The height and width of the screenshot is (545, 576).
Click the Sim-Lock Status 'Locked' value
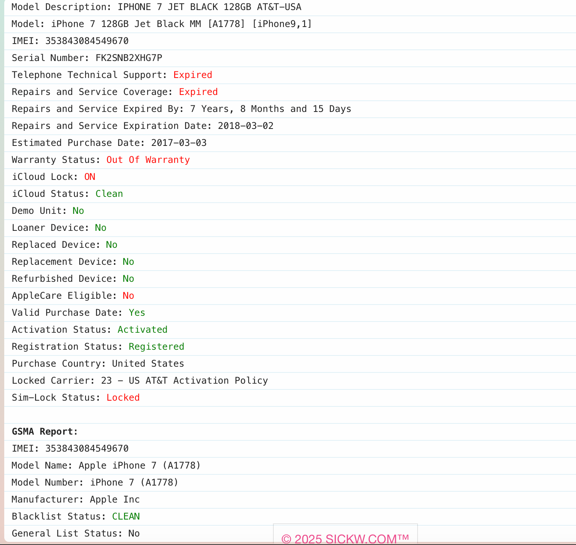123,398
